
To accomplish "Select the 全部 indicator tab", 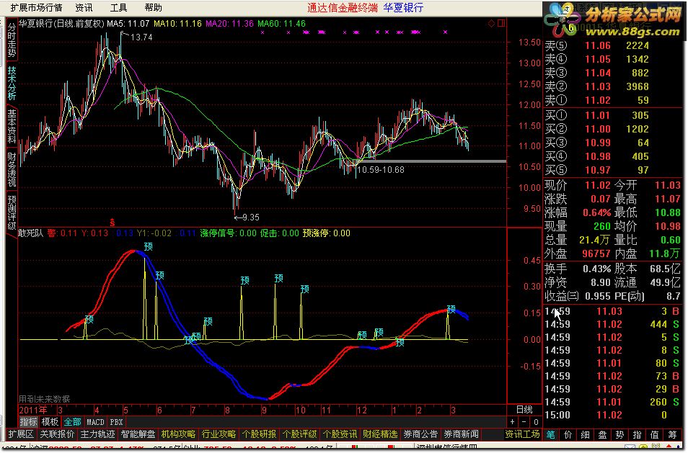I will 72,422.
